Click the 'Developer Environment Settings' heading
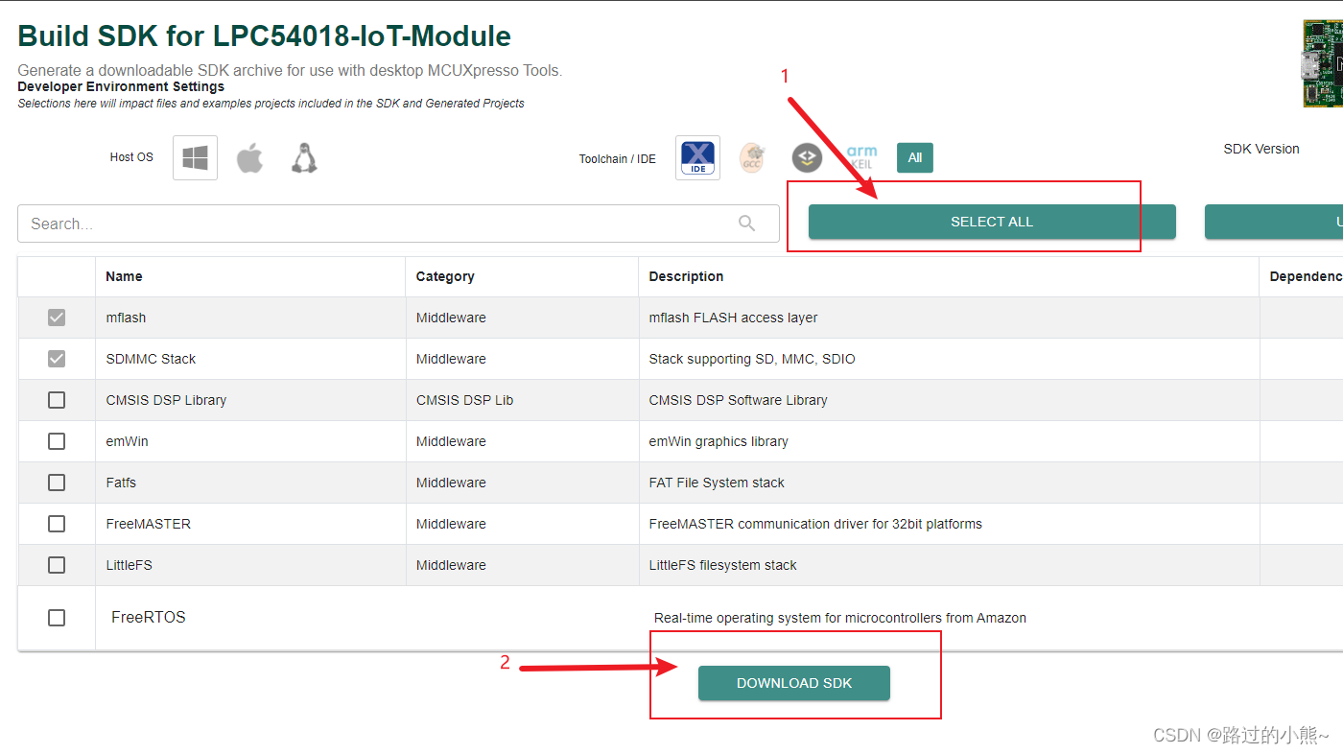 [121, 86]
